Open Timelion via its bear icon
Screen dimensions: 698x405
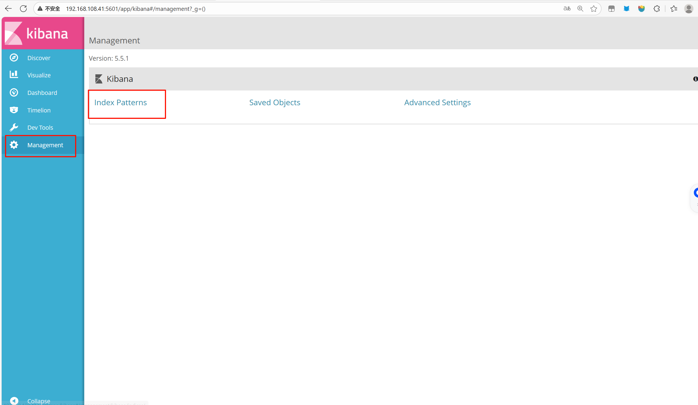click(14, 110)
